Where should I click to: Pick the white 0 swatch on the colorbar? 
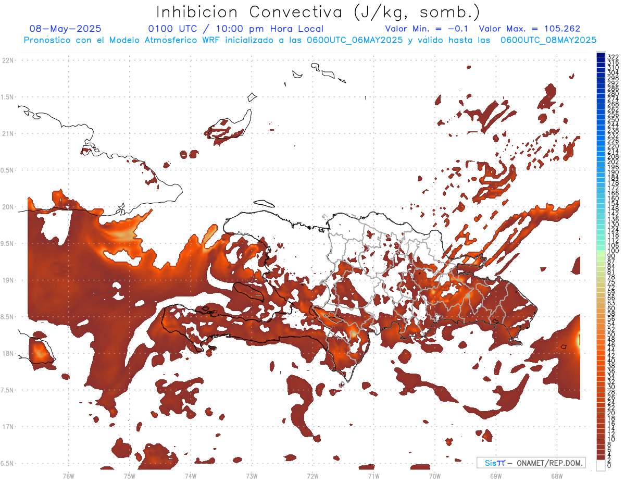pos(601,465)
